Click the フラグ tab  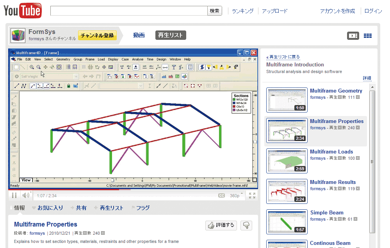point(143,208)
